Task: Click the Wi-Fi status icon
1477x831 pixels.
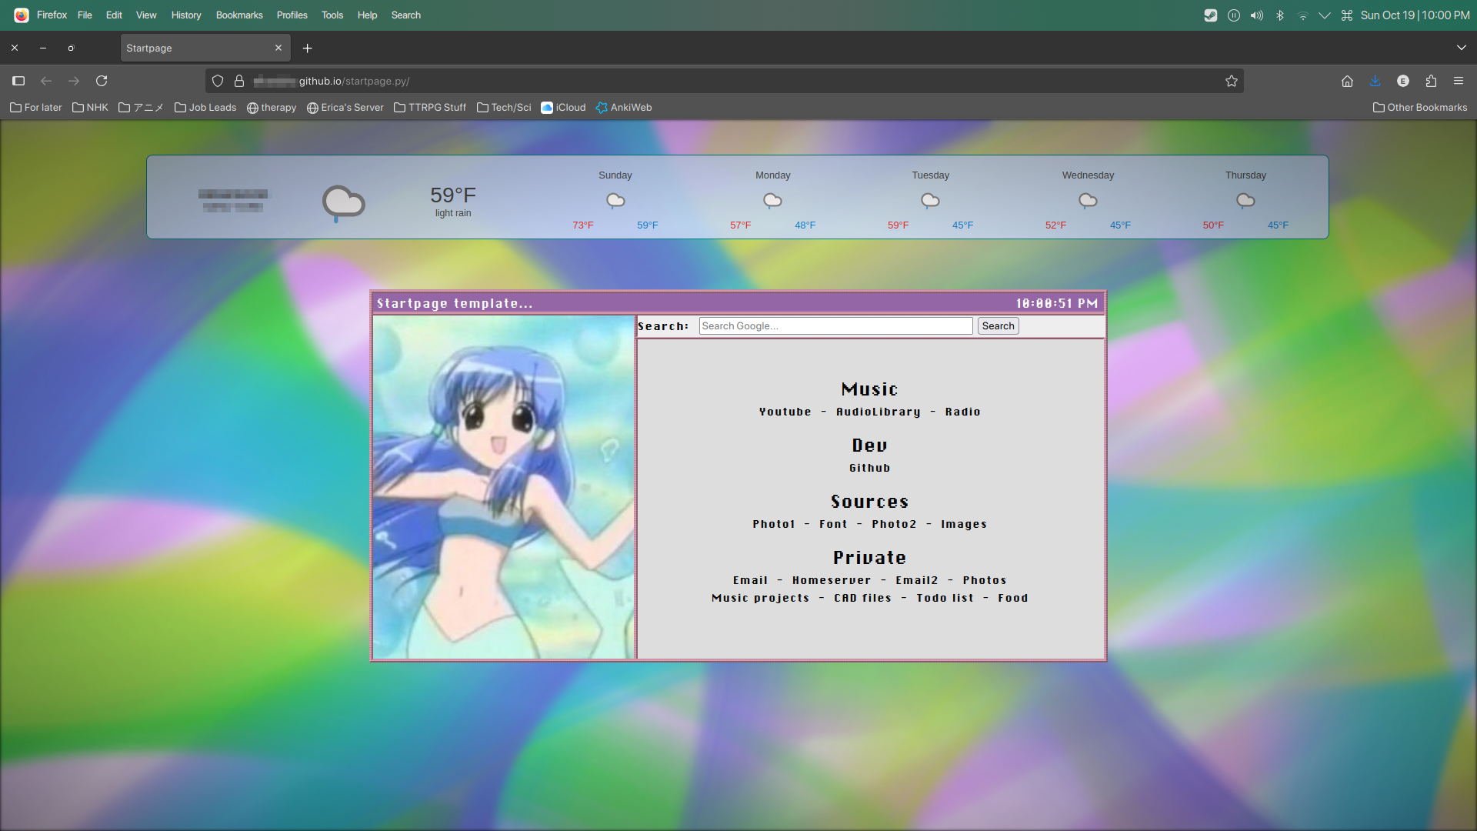Action: tap(1302, 15)
